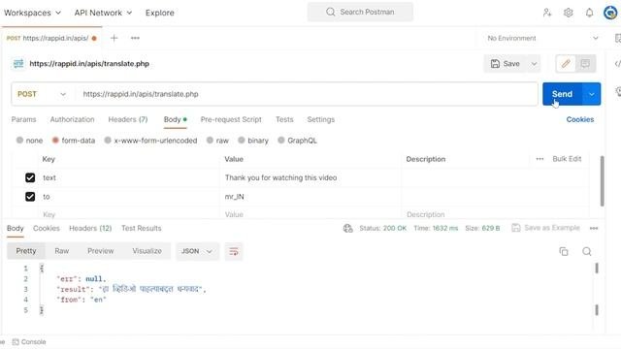The width and height of the screenshot is (621, 349).
Task: Open the No Environment dropdown
Action: point(542,39)
